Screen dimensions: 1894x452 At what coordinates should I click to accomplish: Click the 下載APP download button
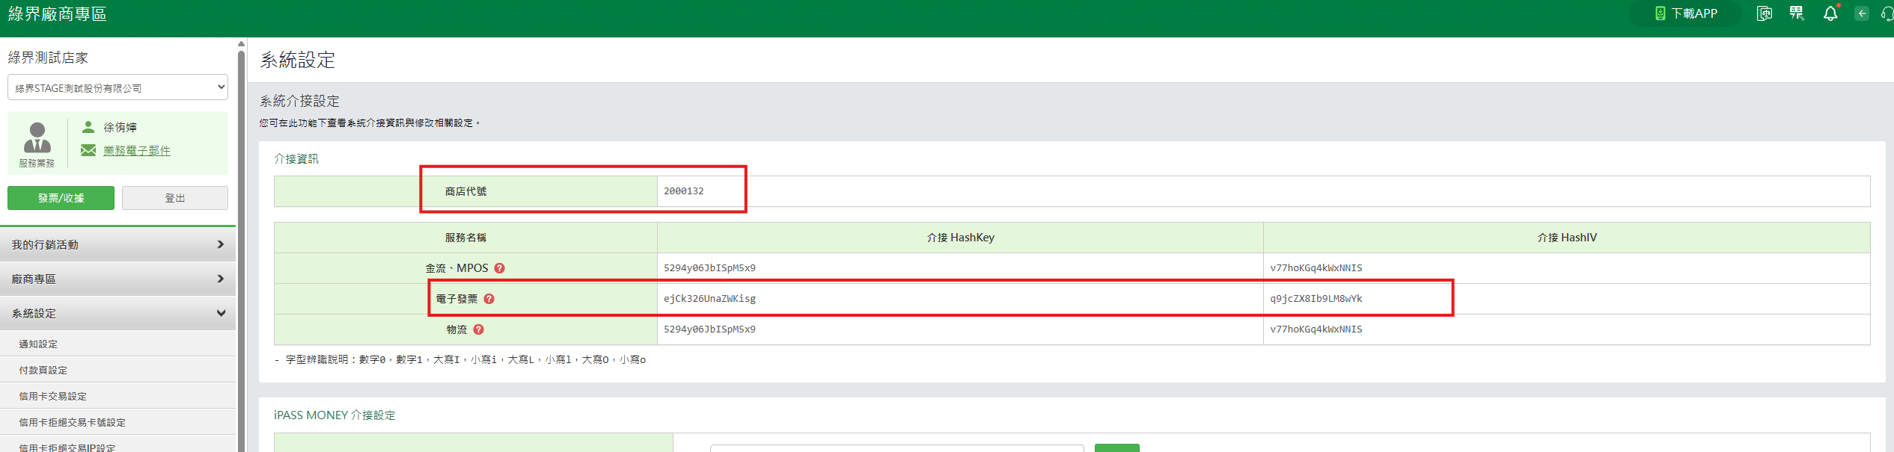click(1686, 13)
